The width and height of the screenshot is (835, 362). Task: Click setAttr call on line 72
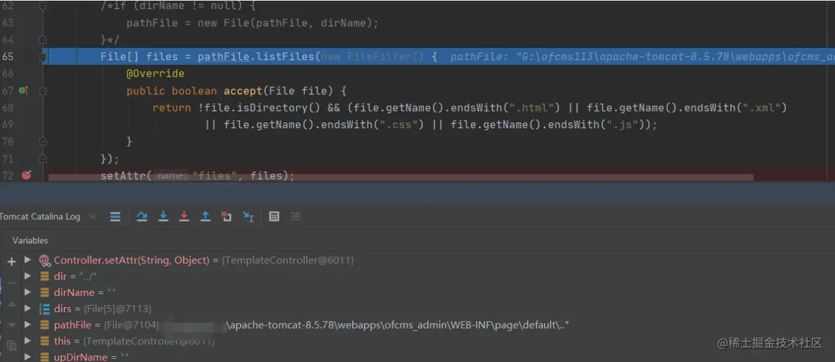[123, 175]
